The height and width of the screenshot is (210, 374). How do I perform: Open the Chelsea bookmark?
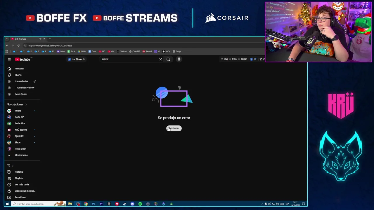(x=122, y=52)
